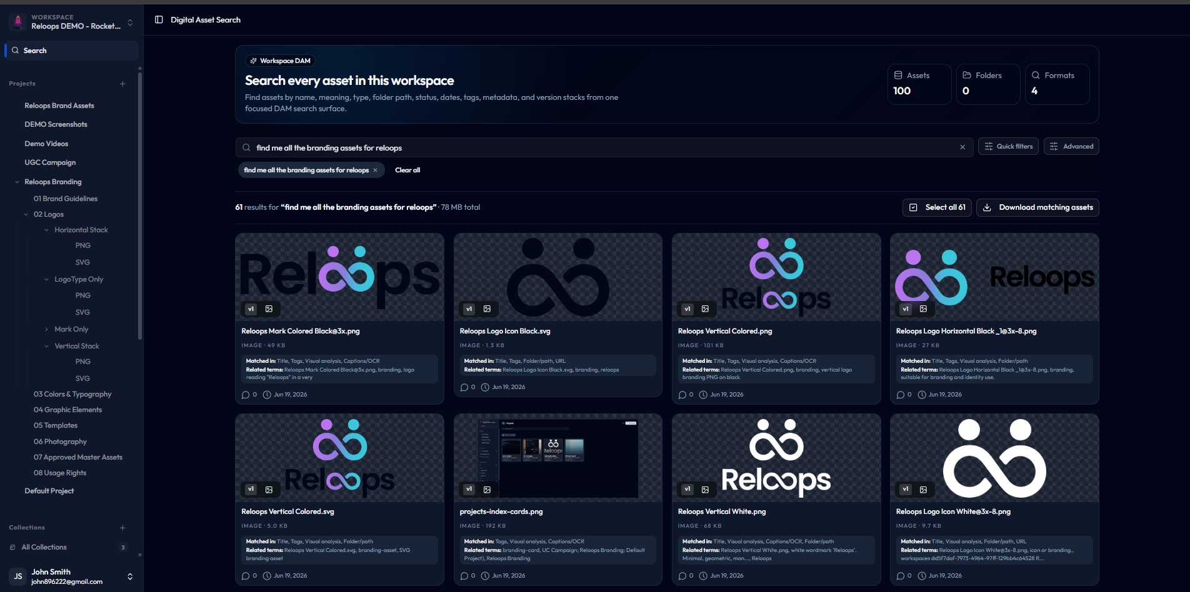This screenshot has height=592, width=1190.
Task: Open Reloops Mark Colored Black@3x.png thumbnail
Action: click(339, 277)
